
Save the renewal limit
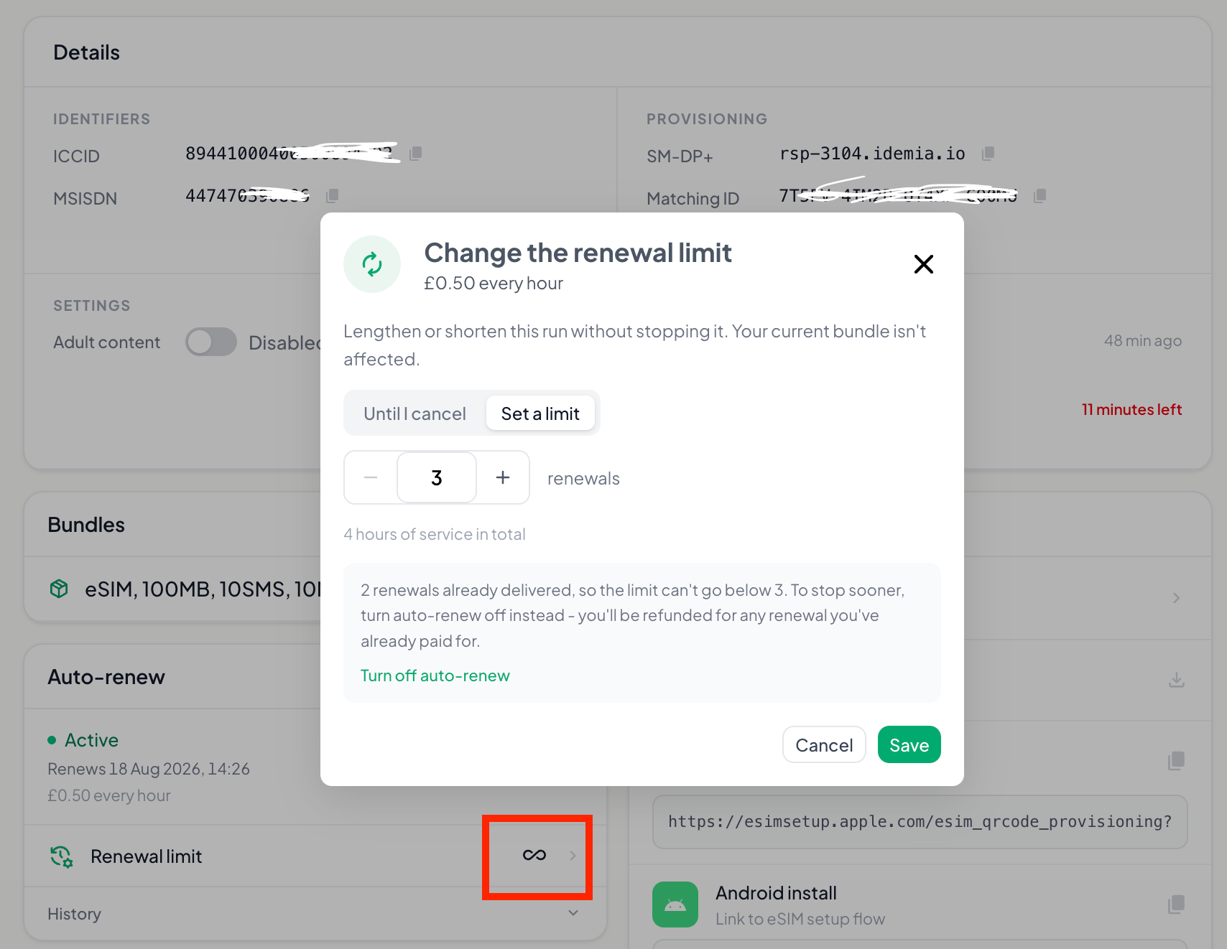click(x=909, y=744)
